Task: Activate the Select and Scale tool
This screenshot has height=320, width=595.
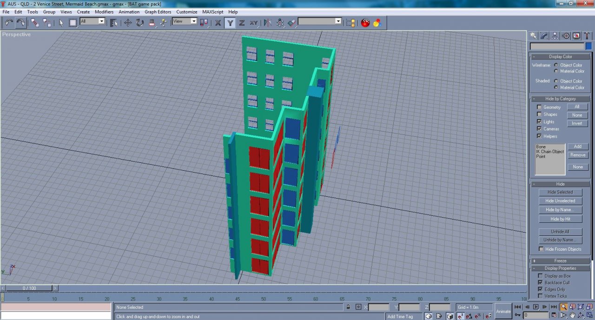Action: tap(152, 22)
